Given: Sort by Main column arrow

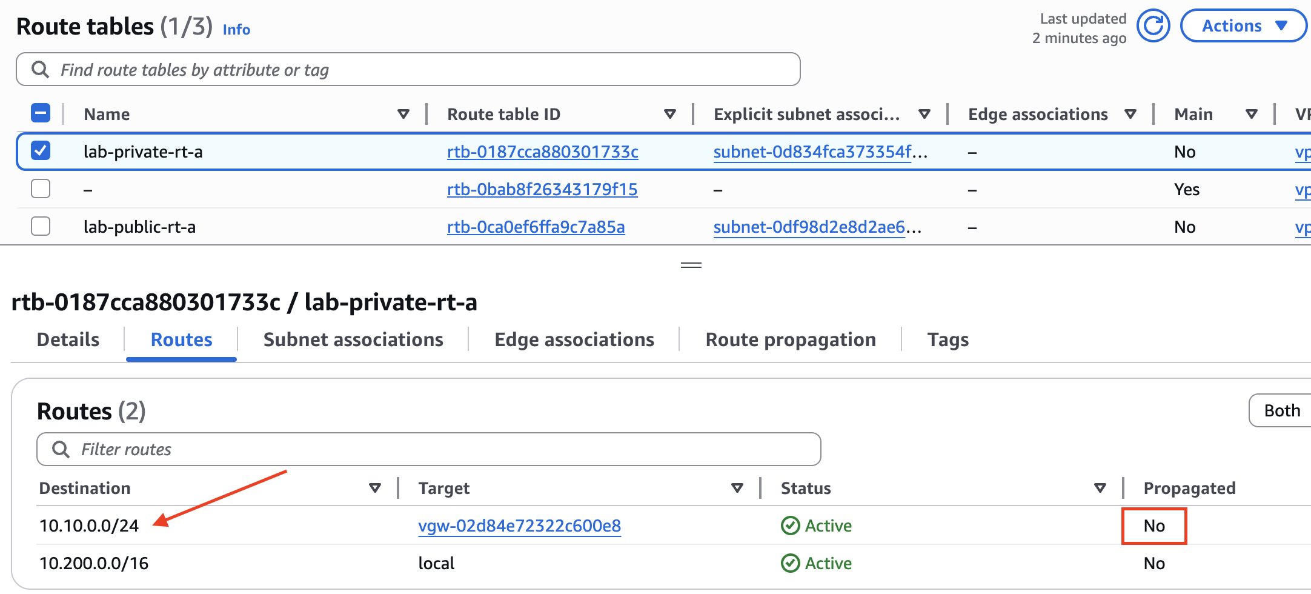Looking at the screenshot, I should pos(1252,114).
